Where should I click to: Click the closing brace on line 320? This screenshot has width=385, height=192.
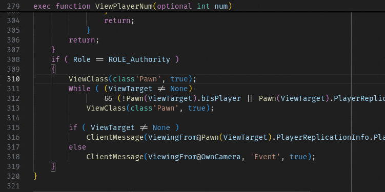pos(35,176)
